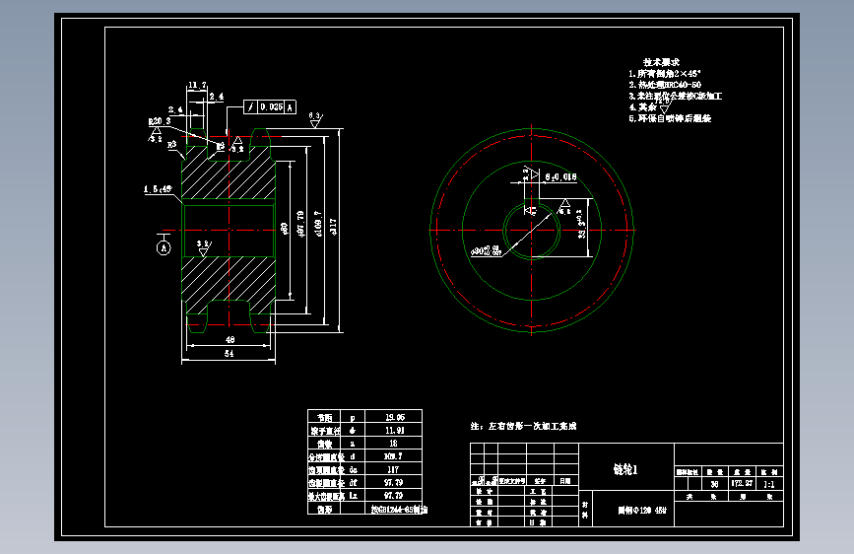
Task: Select the scale value 1:1
Action: (769, 484)
